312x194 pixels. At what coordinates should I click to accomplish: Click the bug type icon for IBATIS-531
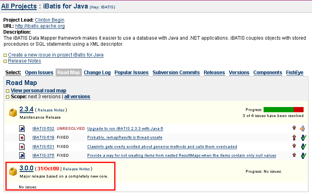(22, 147)
